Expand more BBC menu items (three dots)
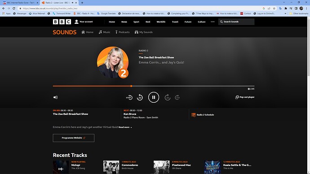Screen dimensions: 310x174 (x=213, y=22)
